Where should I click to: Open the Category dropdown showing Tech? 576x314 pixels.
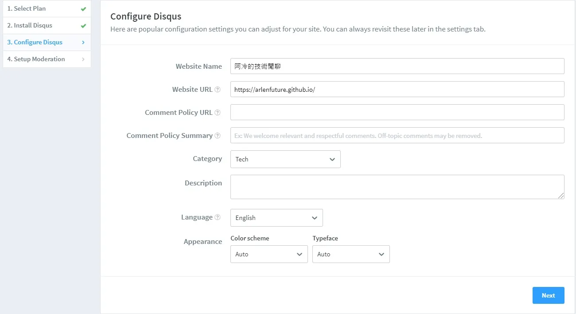(x=285, y=159)
